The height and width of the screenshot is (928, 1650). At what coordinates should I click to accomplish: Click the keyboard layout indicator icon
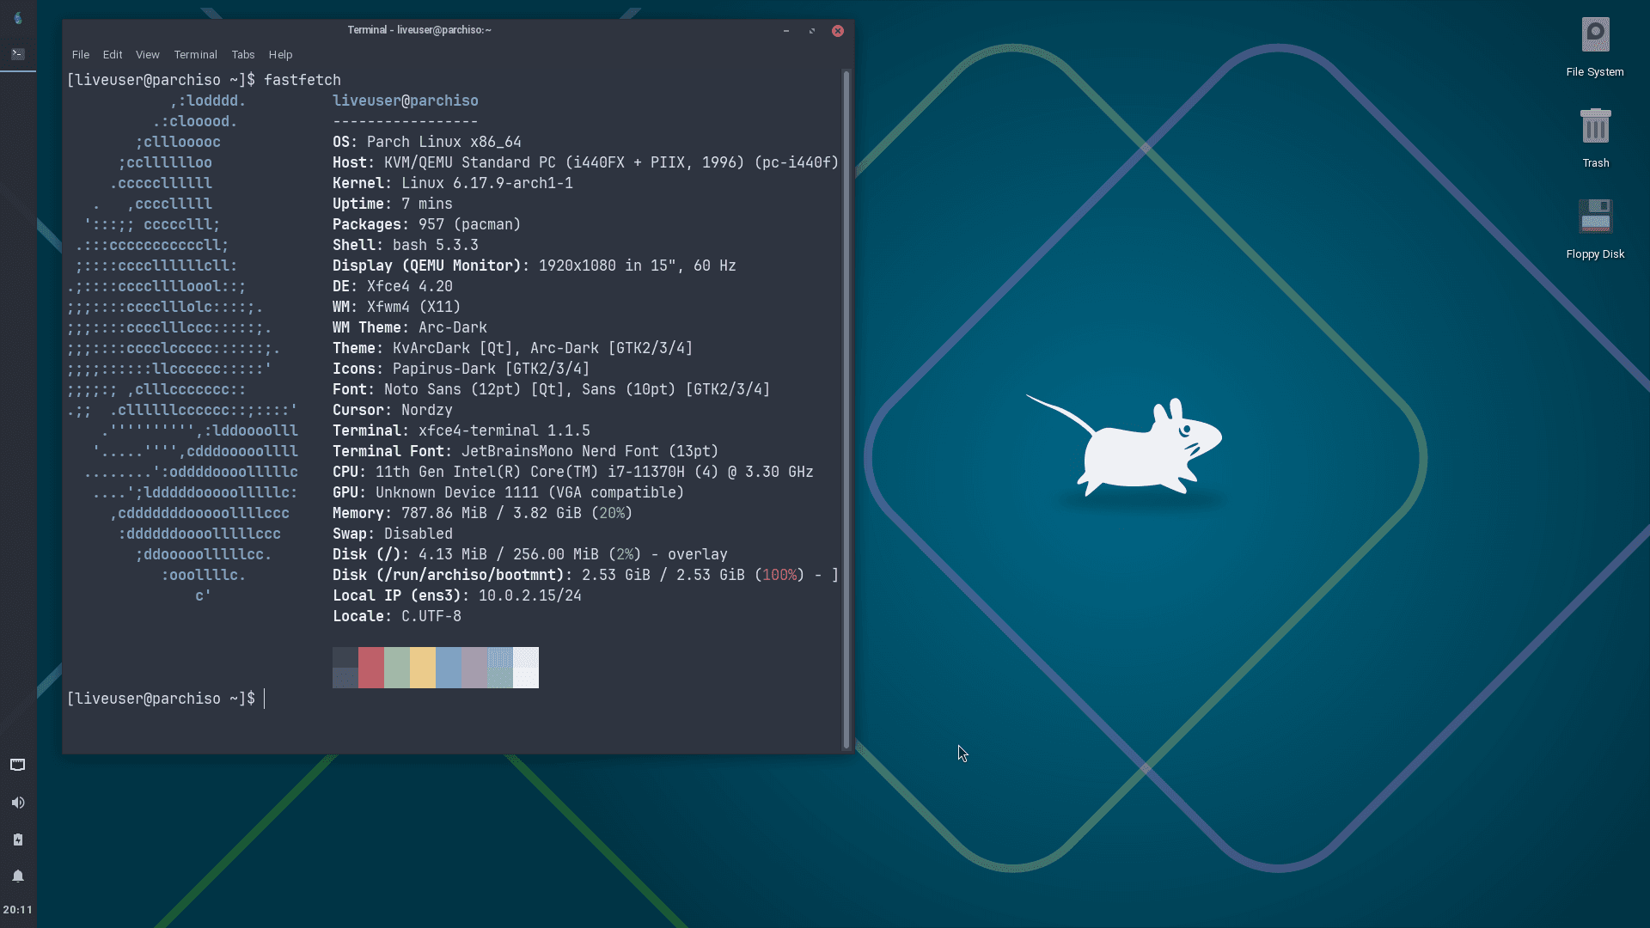point(17,765)
